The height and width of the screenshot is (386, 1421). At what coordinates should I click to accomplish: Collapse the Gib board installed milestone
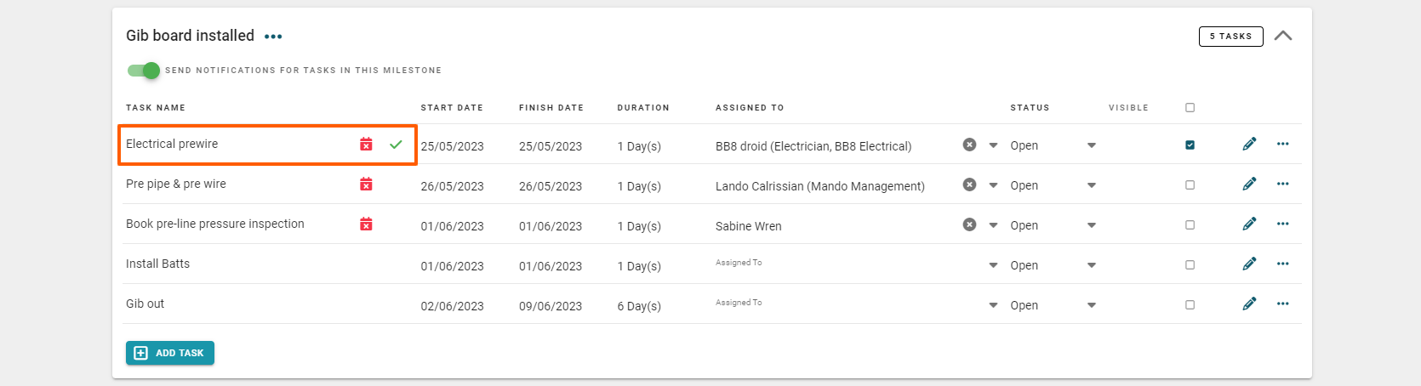(x=1283, y=36)
